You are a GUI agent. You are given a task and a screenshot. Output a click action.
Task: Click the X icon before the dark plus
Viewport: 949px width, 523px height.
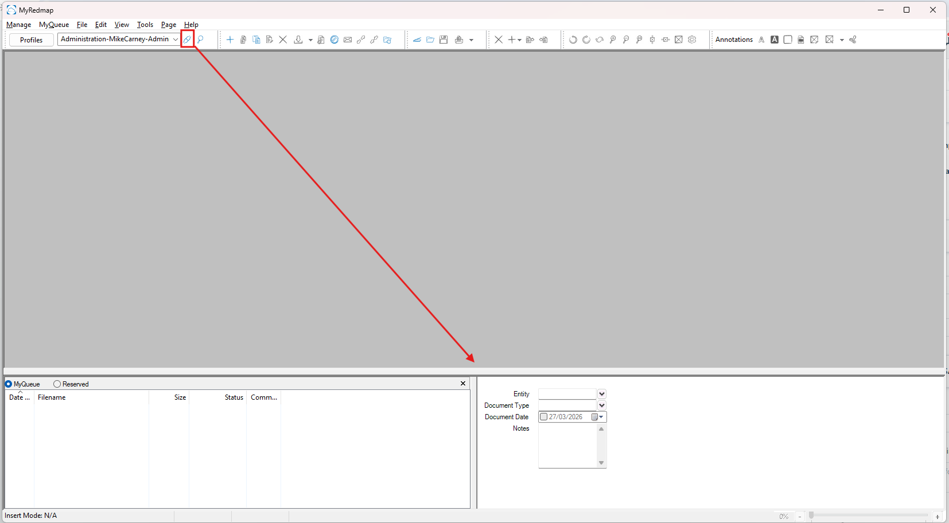[x=499, y=40]
